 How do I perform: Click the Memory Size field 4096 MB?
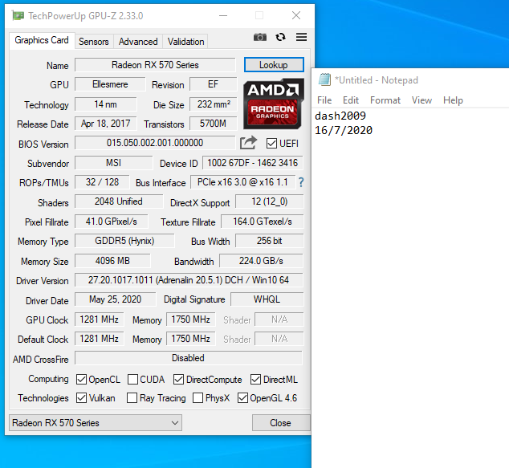pyautogui.click(x=112, y=261)
